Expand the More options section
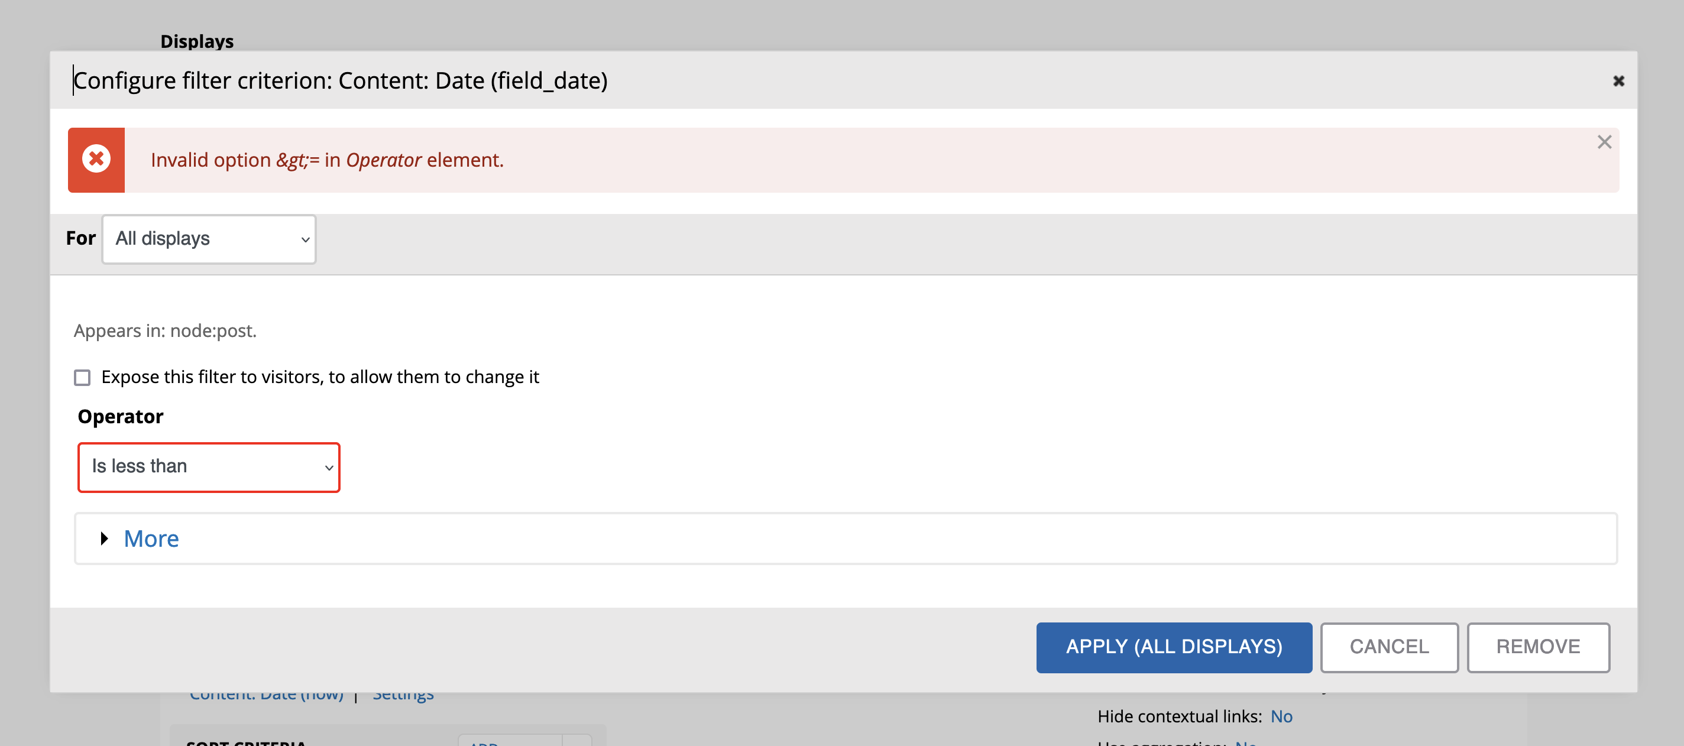 coord(151,539)
